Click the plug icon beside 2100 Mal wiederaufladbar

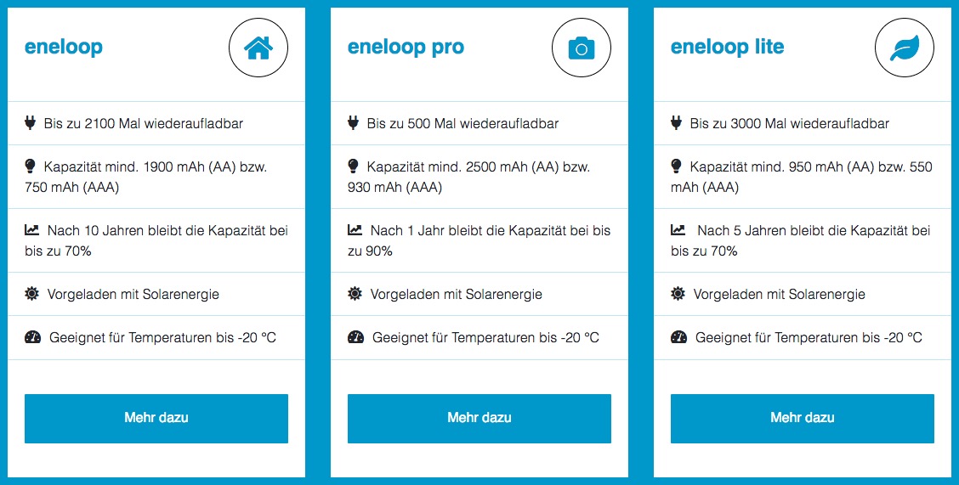31,123
